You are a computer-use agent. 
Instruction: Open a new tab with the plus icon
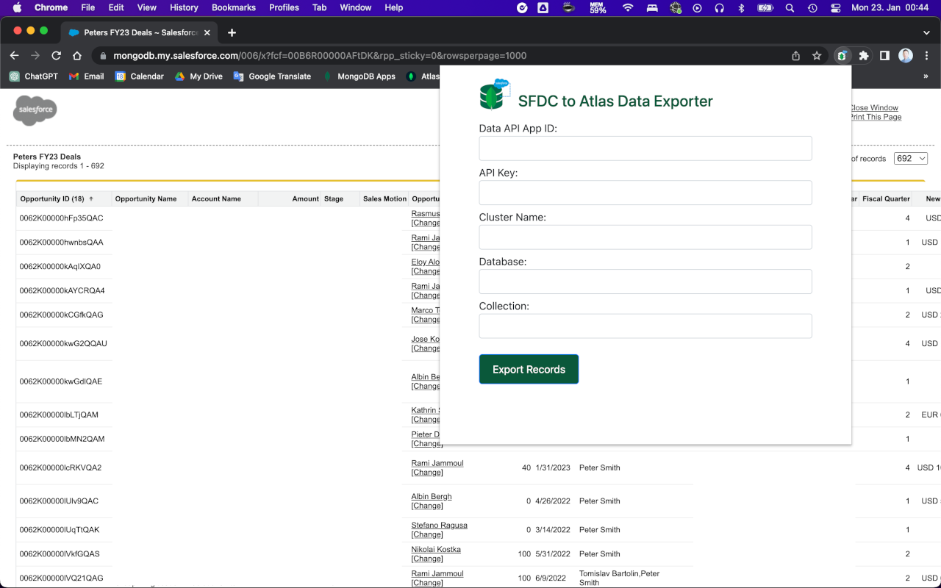click(x=232, y=32)
